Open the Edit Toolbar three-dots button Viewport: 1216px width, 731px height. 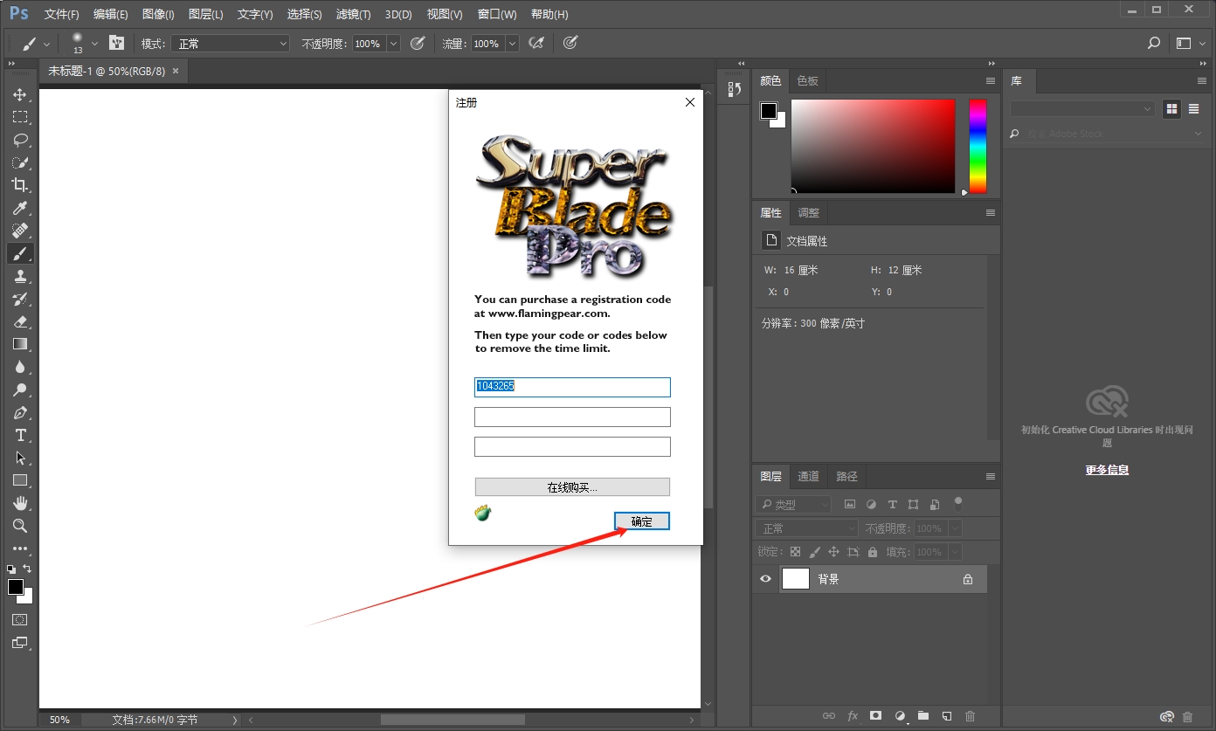19,548
